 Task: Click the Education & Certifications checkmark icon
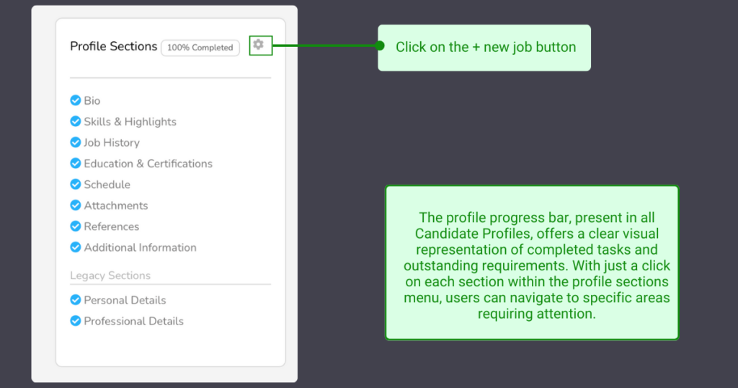(x=75, y=163)
